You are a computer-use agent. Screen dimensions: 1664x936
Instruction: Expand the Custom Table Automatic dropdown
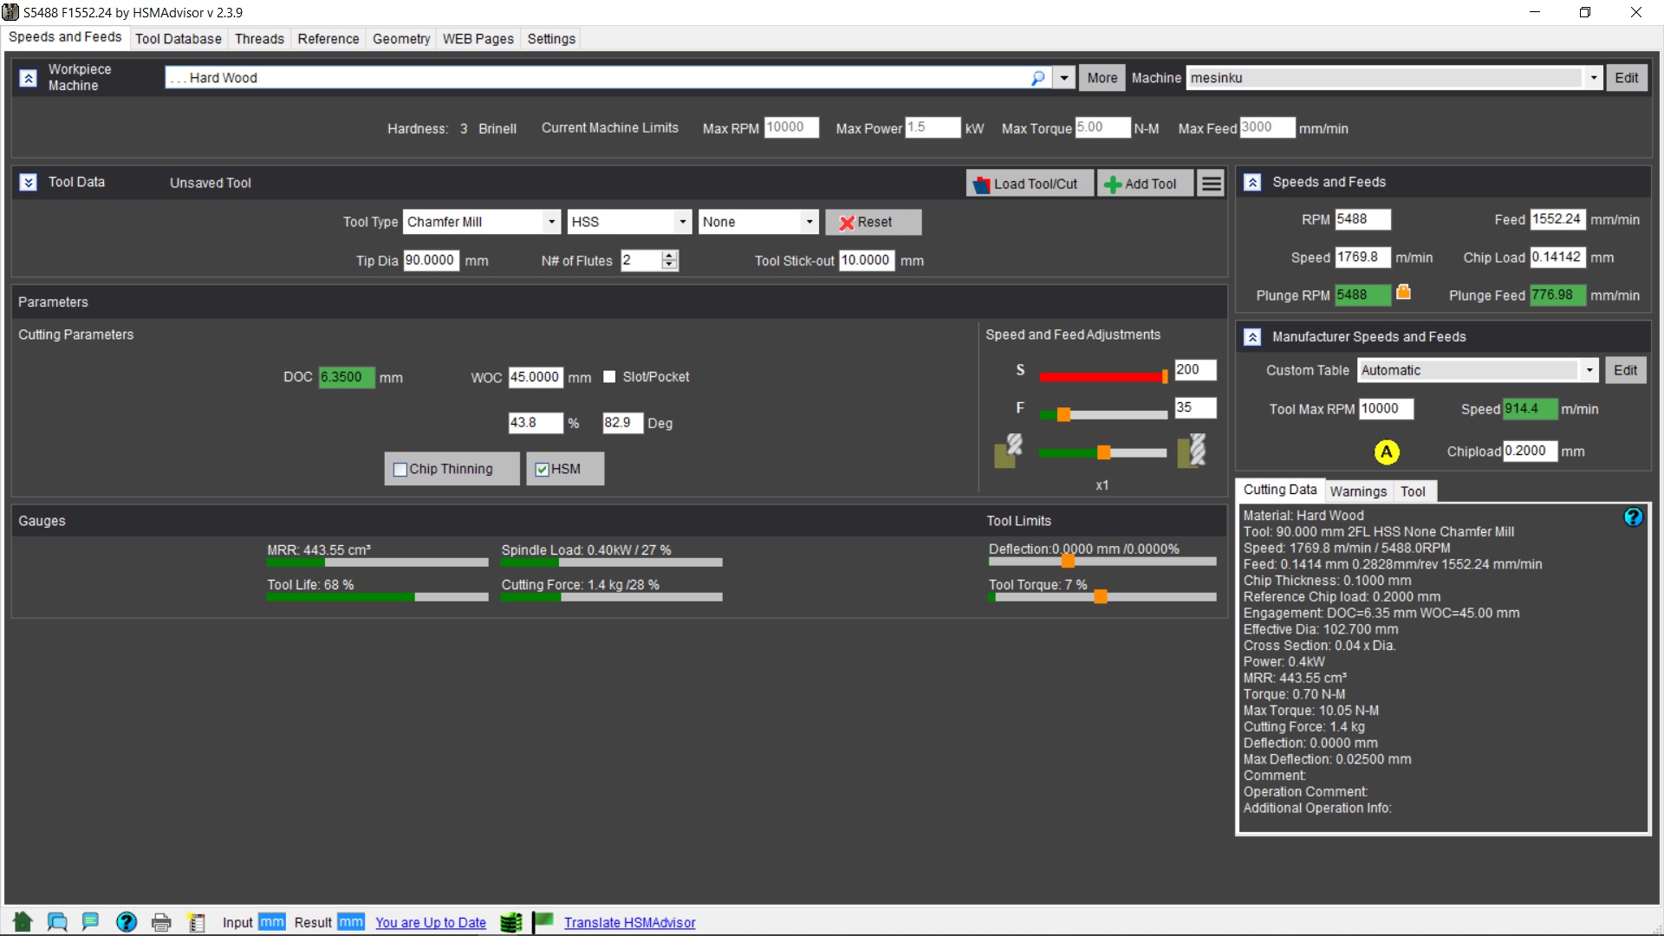pos(1589,370)
